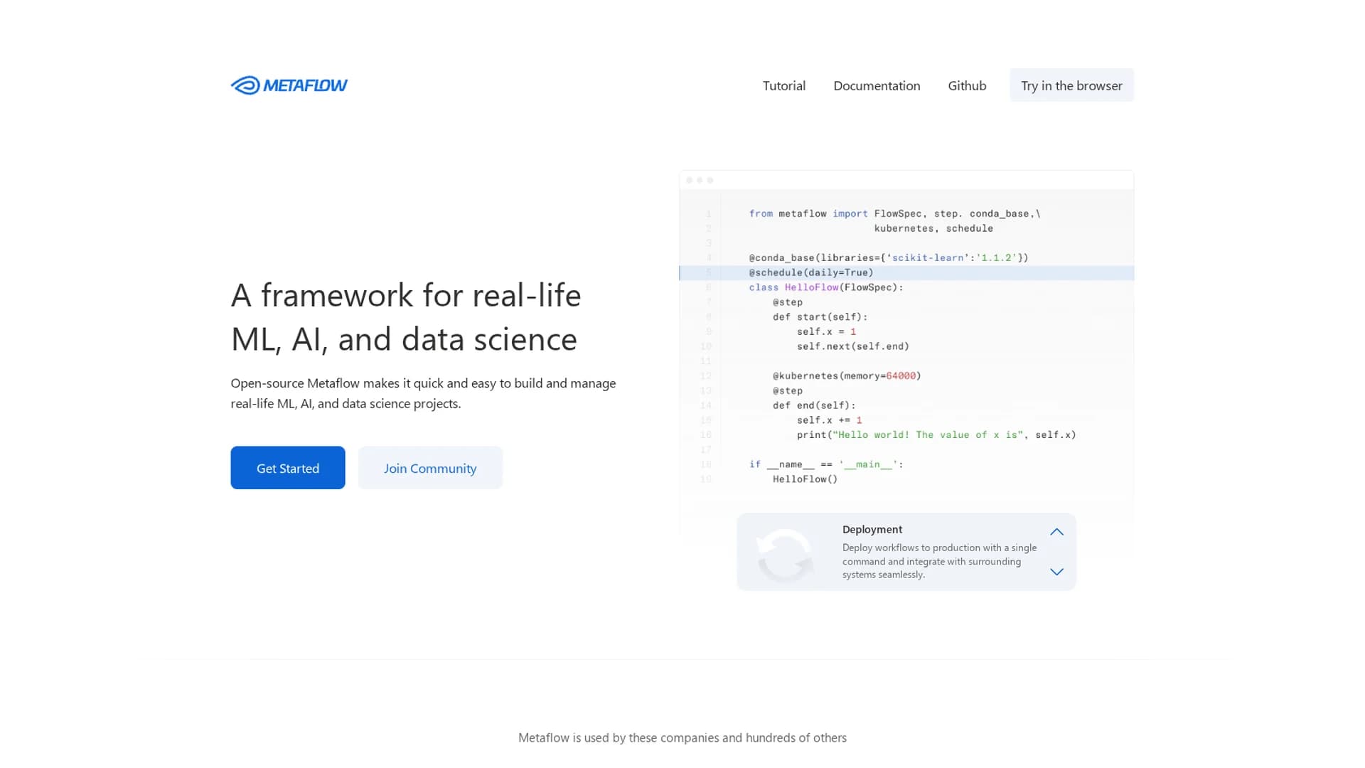The image size is (1365, 768).
Task: Click the if __name__ == '__main__' line
Action: (x=826, y=464)
